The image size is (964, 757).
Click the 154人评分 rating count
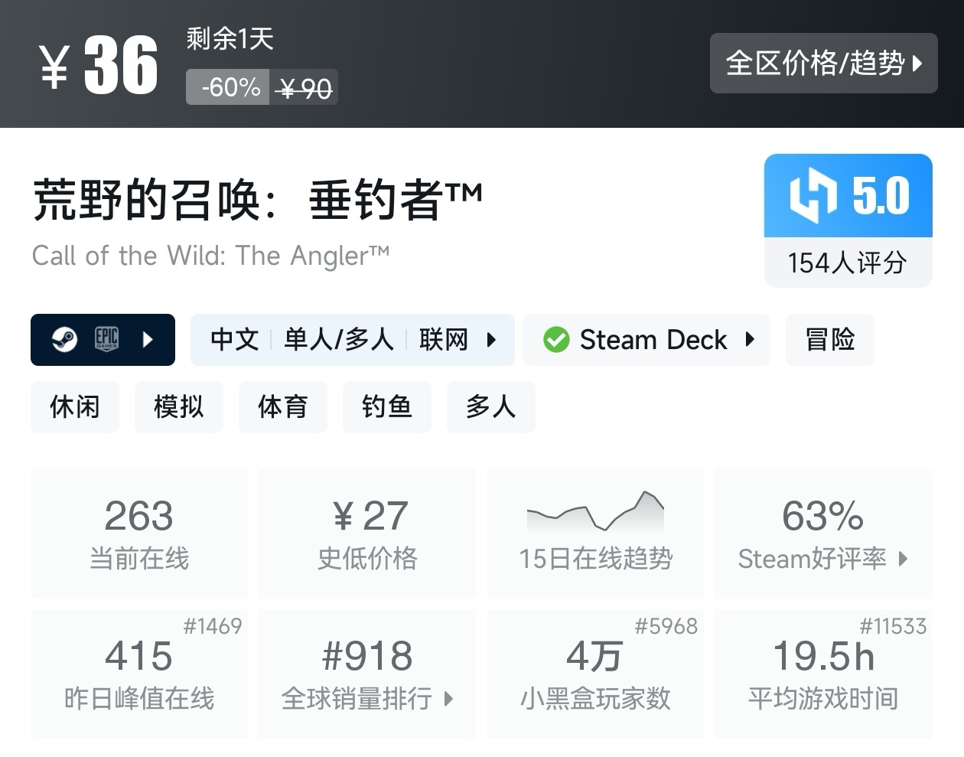coord(848,263)
